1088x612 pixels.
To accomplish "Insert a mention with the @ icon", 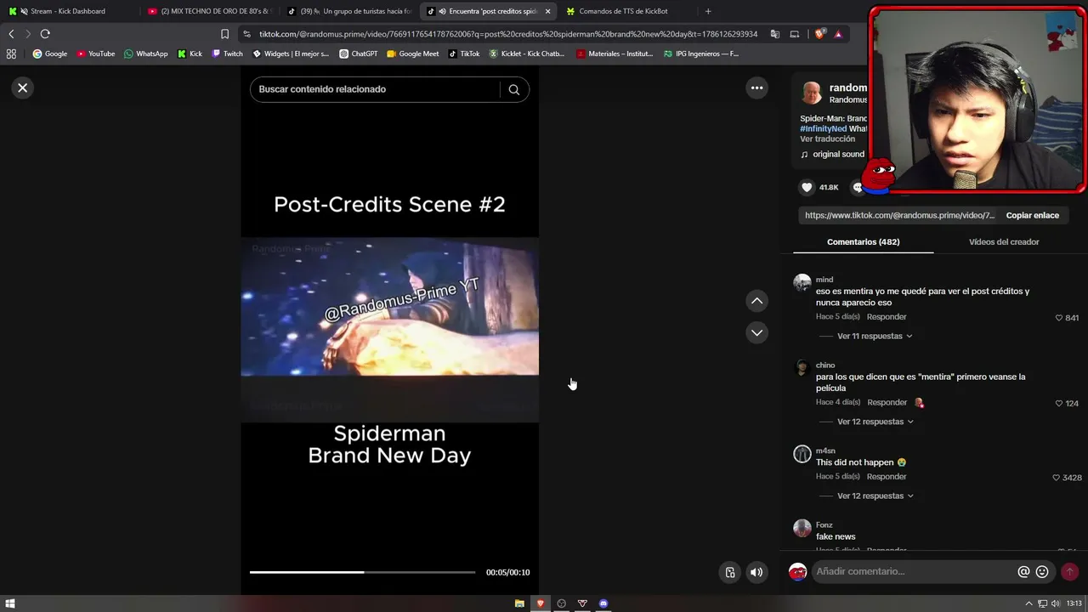I will pos(1023,572).
